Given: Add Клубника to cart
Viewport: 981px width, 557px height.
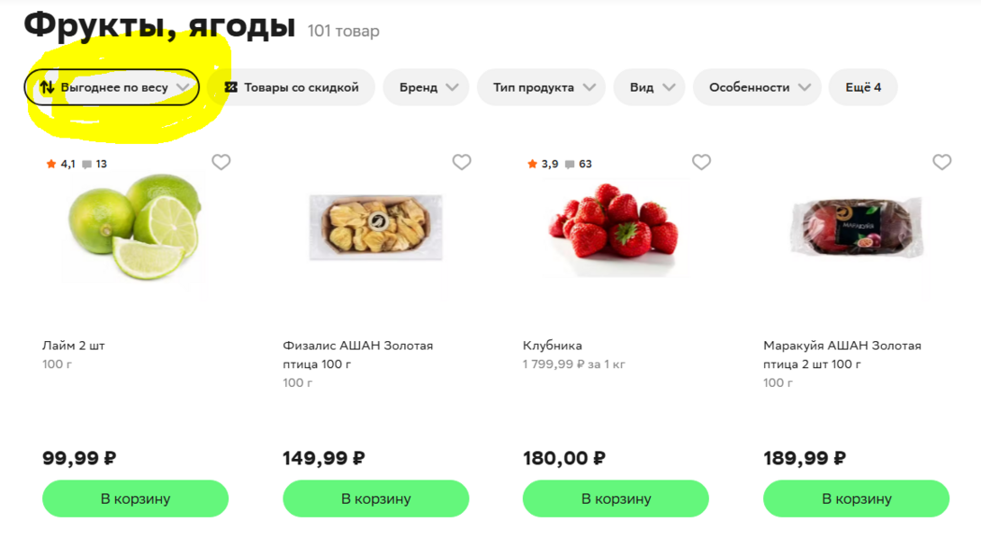Looking at the screenshot, I should click(616, 499).
